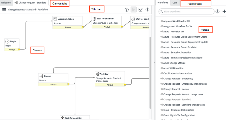Open Azure - Provision VM workflow
This screenshot has height=120, width=226.
click(x=174, y=32)
